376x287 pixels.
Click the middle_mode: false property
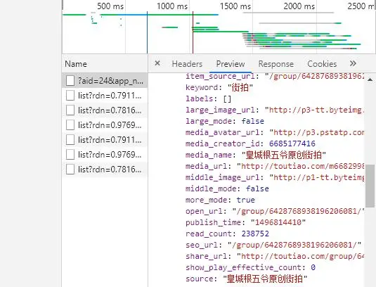(x=227, y=189)
